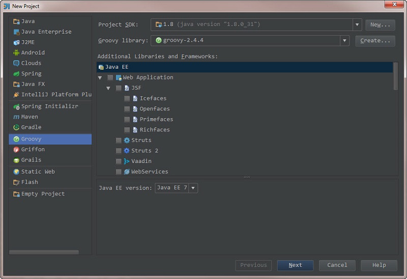407x279 pixels.
Task: Select Static Web project type
Action: [x=50, y=172]
